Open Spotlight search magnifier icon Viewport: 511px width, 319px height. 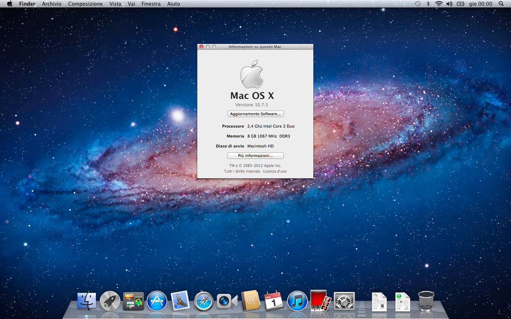[501, 4]
